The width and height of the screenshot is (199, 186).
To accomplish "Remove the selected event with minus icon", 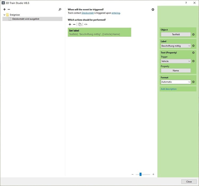I will pyautogui.click(x=9, y=9).
